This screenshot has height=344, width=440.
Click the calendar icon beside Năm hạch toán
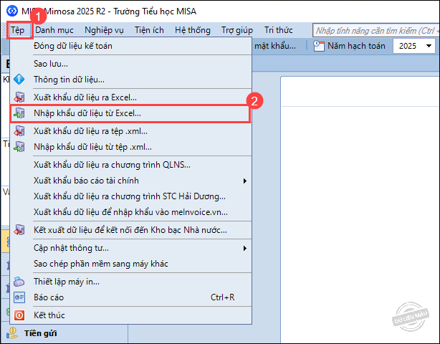[x=319, y=46]
